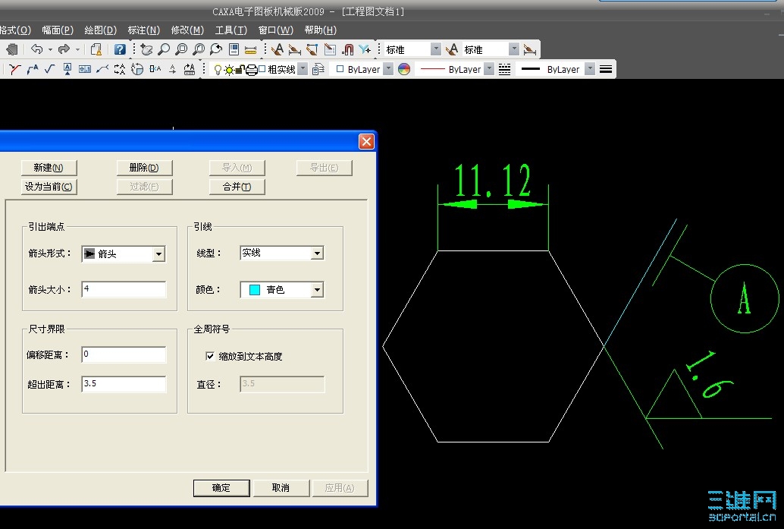Viewport: 784px width, 529px height.
Task: Open the redo history dropdown arrow
Action: [x=77, y=49]
